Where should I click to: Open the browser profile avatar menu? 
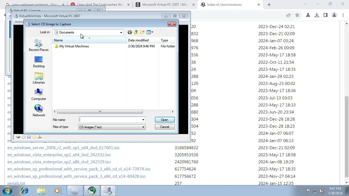[334, 15]
